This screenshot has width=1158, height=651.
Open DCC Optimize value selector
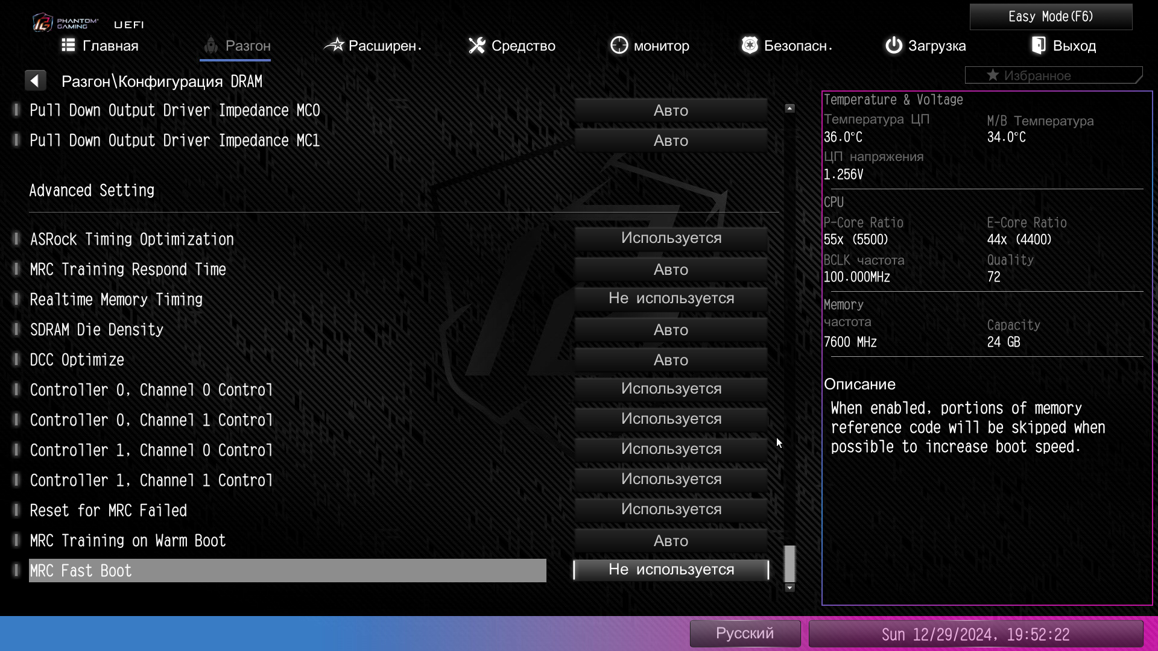[671, 360]
